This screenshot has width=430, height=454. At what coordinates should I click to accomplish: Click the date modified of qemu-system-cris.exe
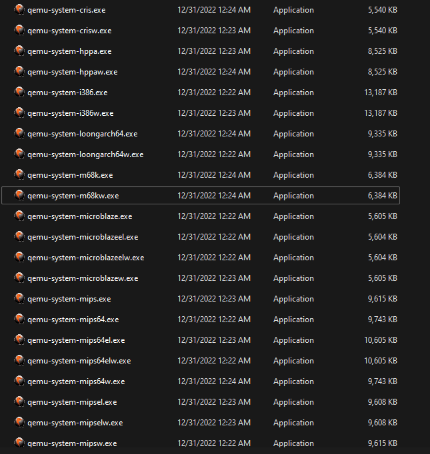[214, 10]
